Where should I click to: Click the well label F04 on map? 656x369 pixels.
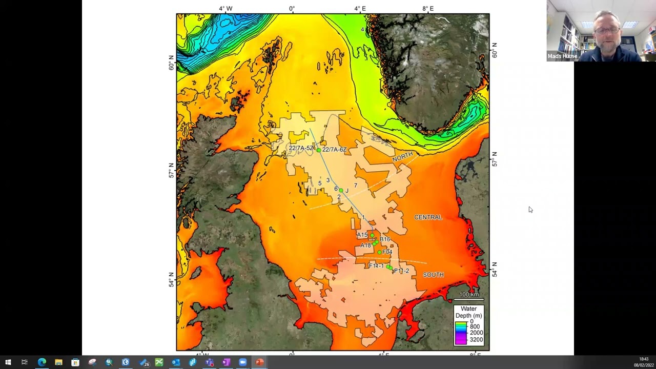coord(387,252)
